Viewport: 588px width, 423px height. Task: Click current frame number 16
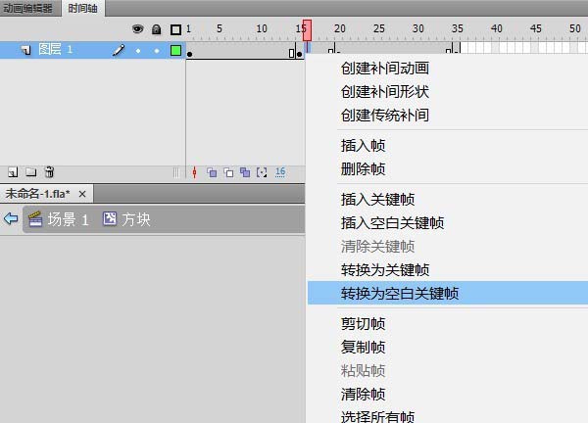[280, 172]
